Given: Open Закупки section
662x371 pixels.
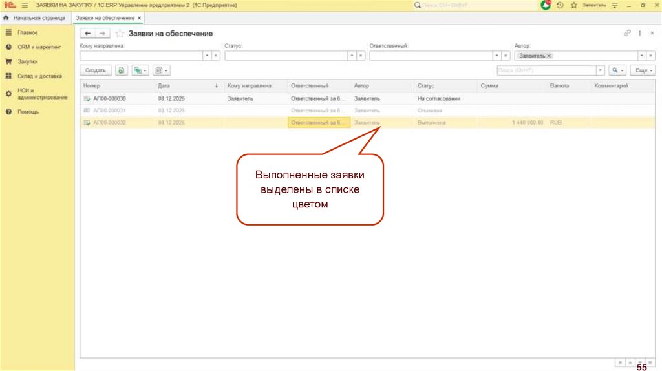Looking at the screenshot, I should click(27, 61).
